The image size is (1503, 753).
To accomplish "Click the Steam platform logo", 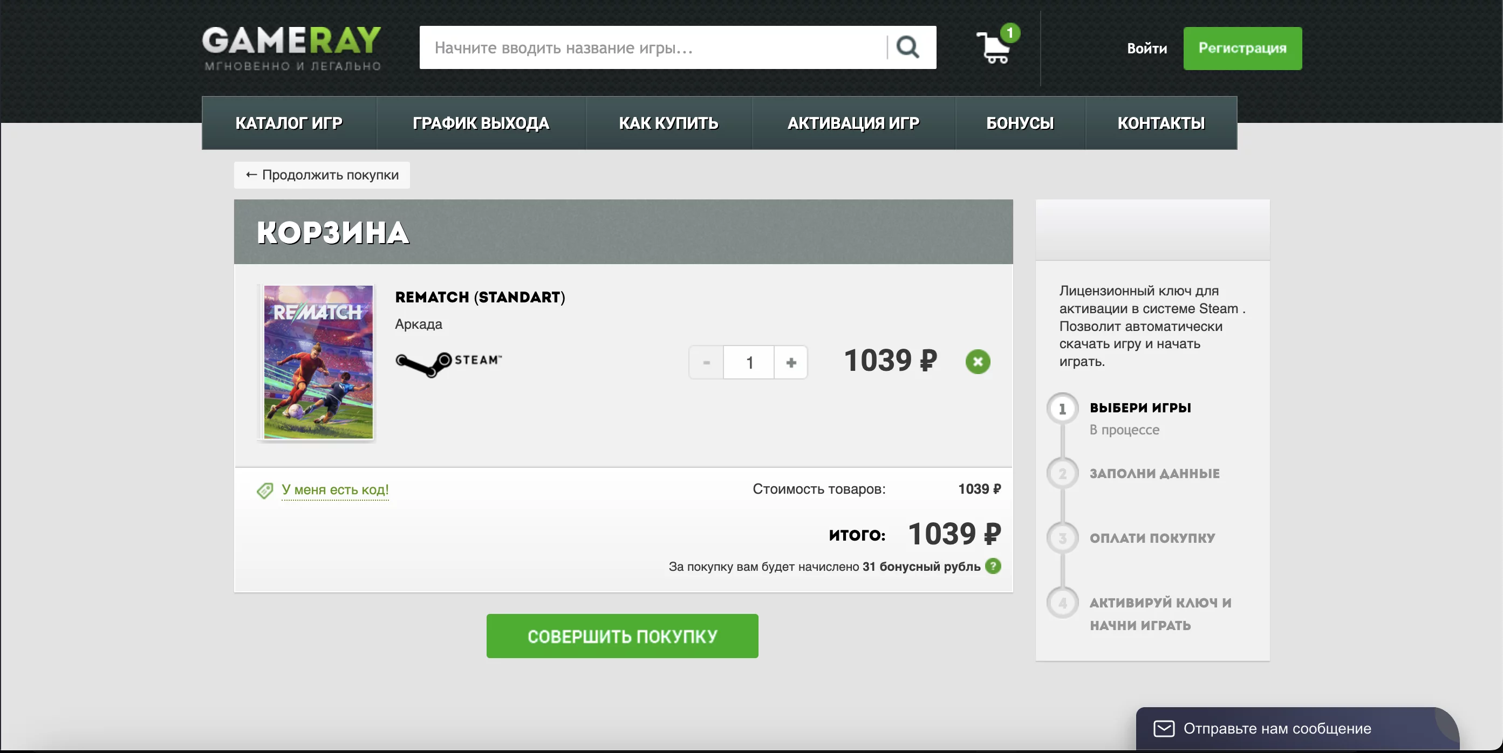I will coord(448,363).
